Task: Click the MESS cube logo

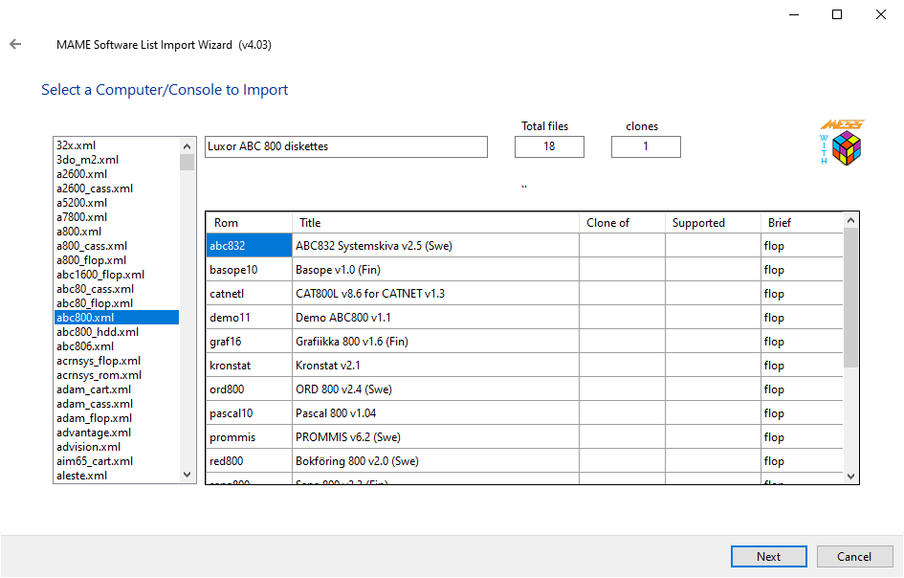Action: (x=843, y=143)
